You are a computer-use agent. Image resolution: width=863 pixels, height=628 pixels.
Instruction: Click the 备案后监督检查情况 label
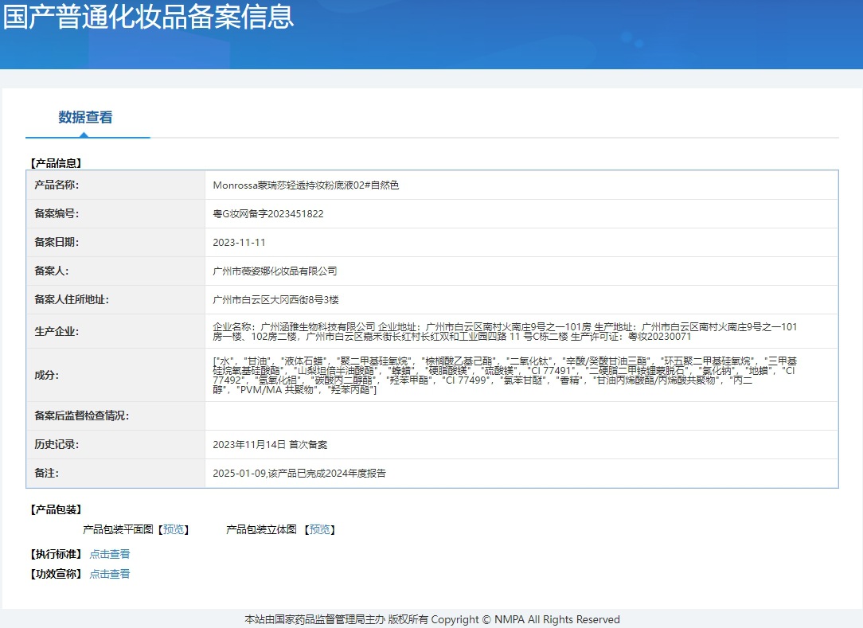coord(81,415)
